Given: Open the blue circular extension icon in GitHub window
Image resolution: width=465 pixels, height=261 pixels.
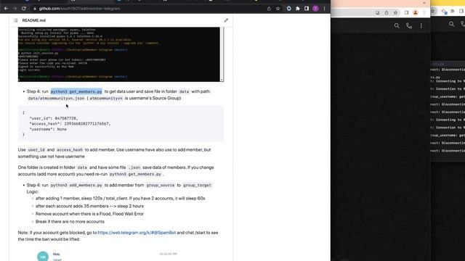Looking at the screenshot, I should tap(289, 9).
